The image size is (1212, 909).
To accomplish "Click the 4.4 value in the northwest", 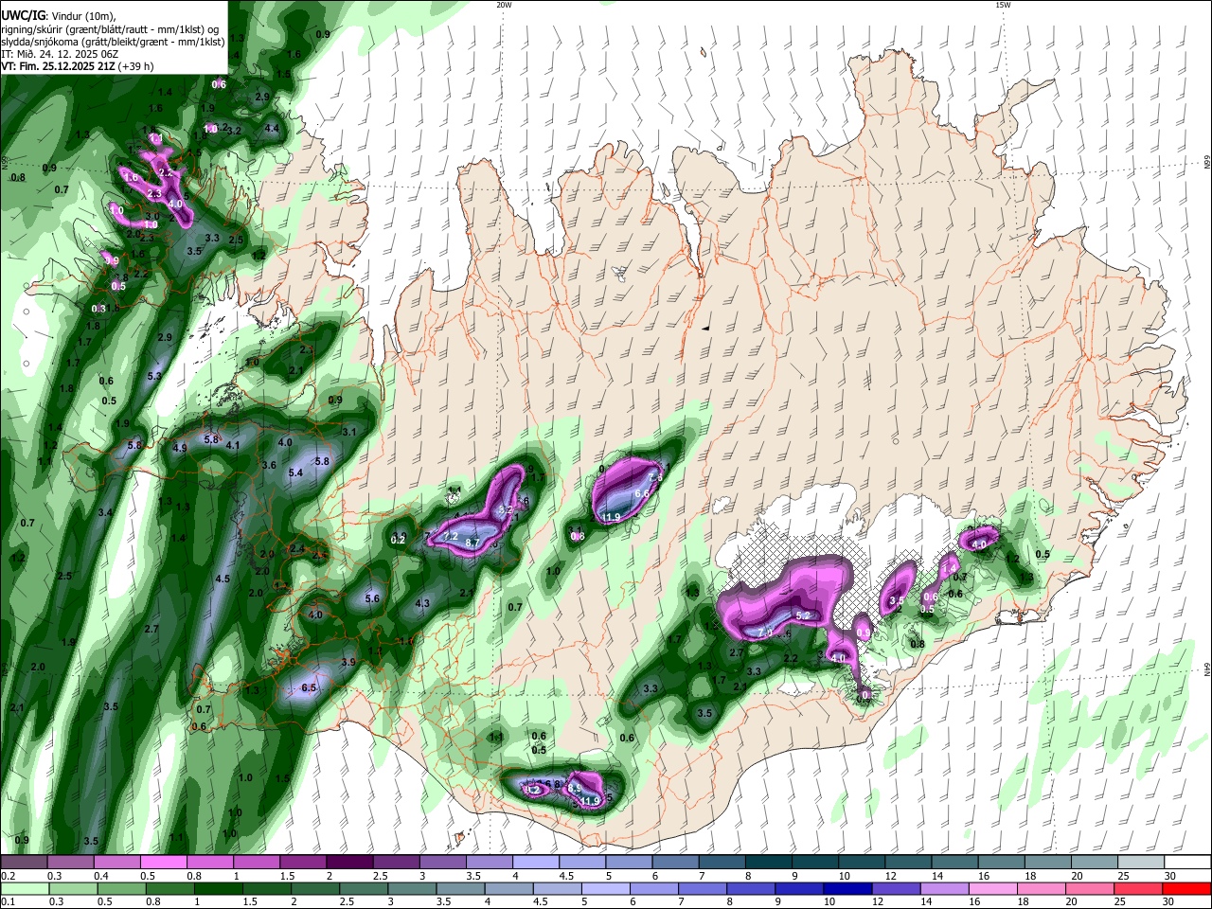I will [x=272, y=128].
